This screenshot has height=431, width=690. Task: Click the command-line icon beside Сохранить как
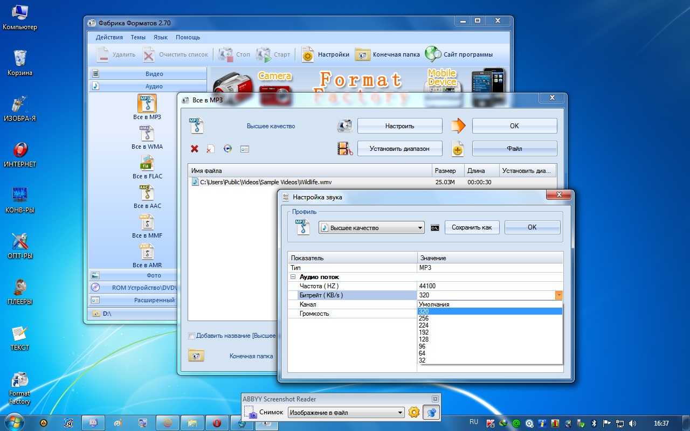click(x=435, y=228)
